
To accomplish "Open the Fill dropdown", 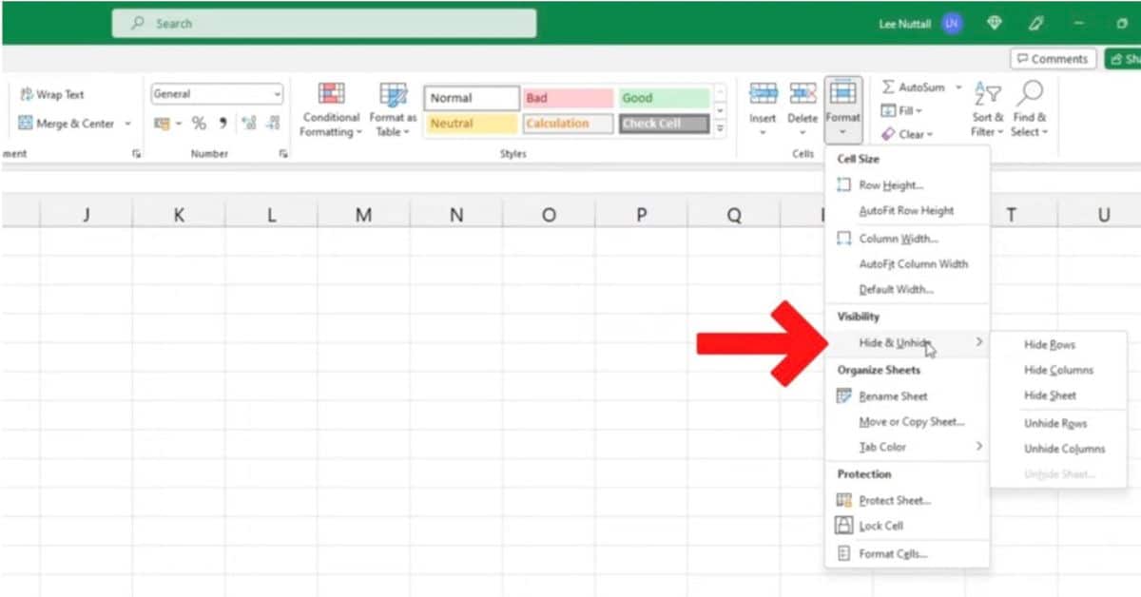I will [901, 111].
